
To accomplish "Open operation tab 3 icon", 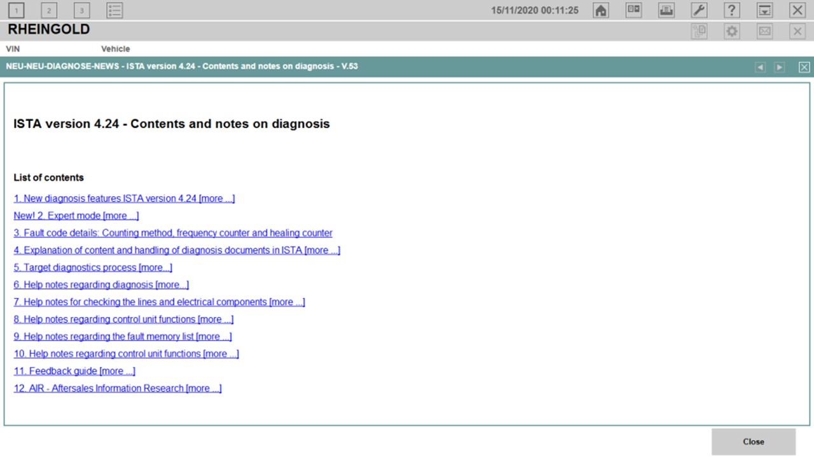I will 81,10.
